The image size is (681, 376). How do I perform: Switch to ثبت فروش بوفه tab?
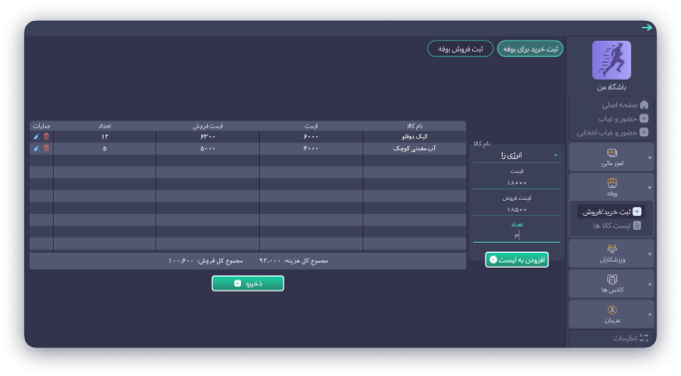pyautogui.click(x=460, y=49)
